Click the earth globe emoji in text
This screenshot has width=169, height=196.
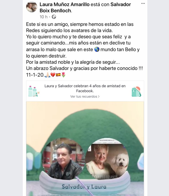97,49
